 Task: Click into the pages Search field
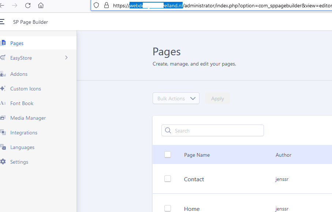click(216, 131)
